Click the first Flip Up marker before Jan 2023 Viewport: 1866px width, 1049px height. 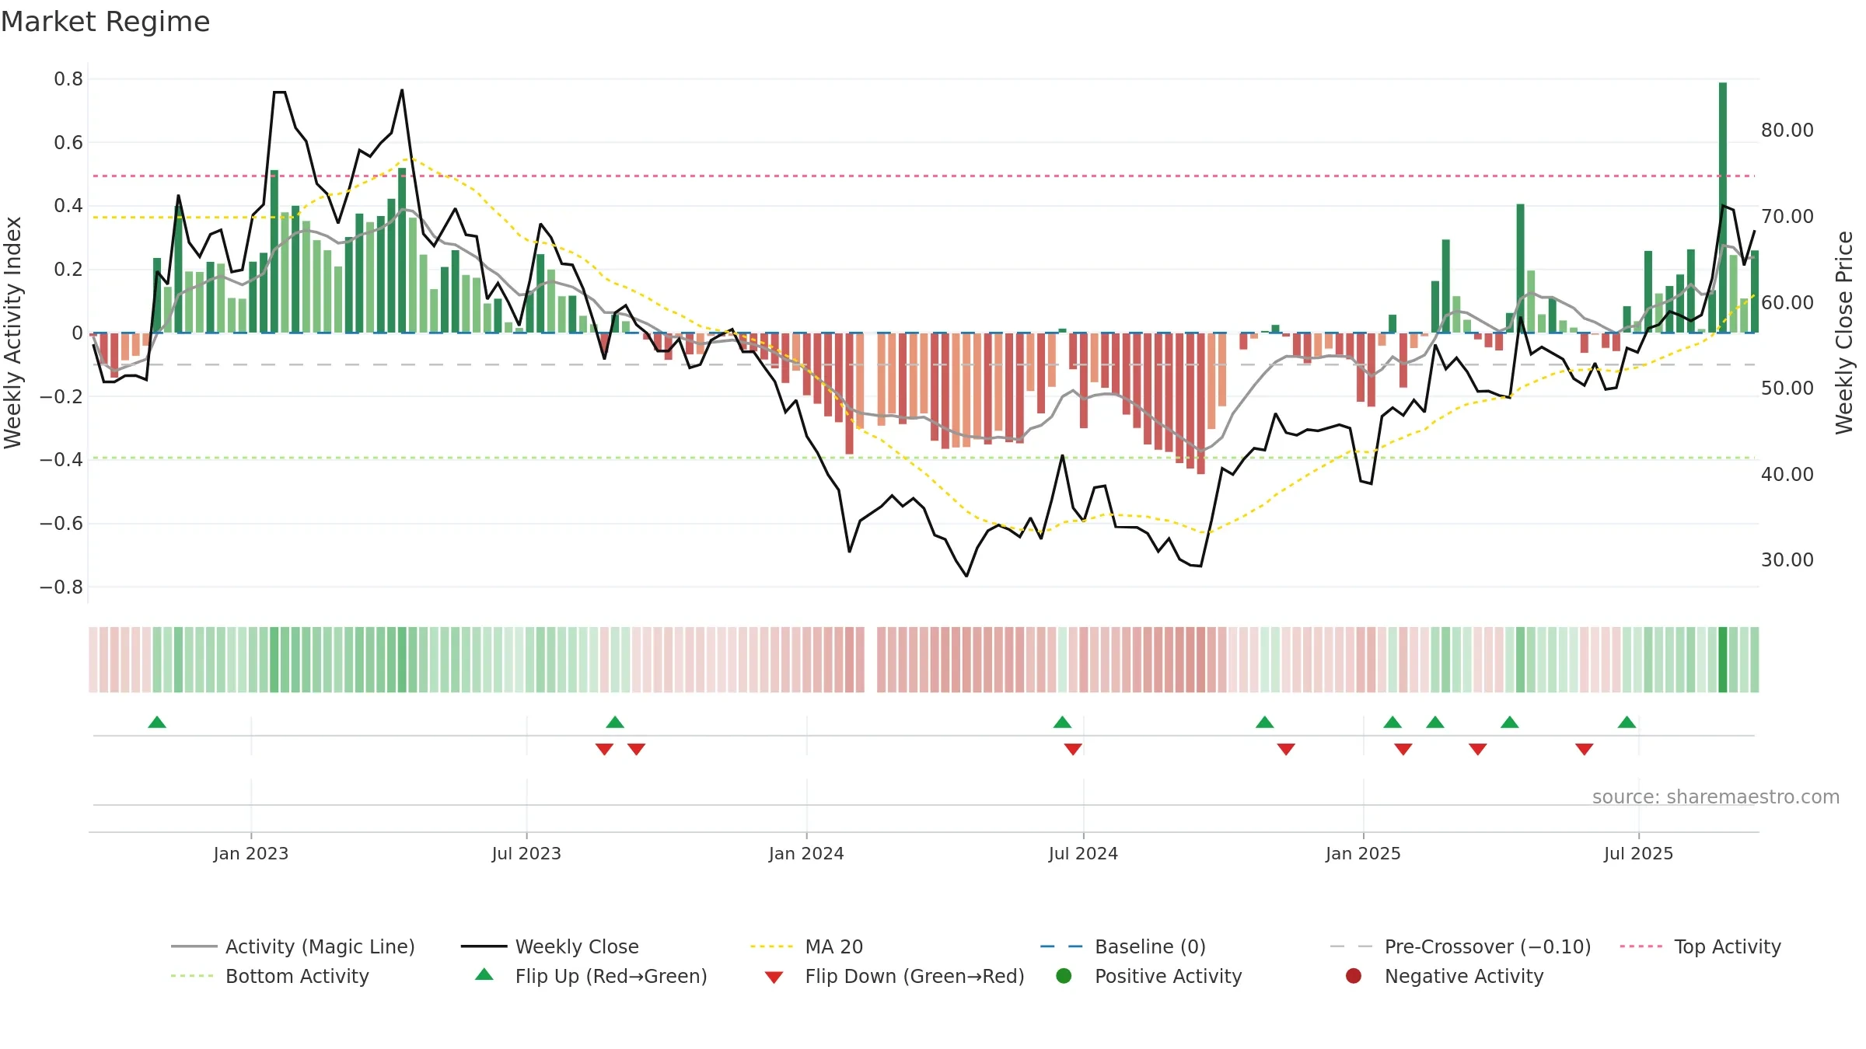tap(157, 722)
